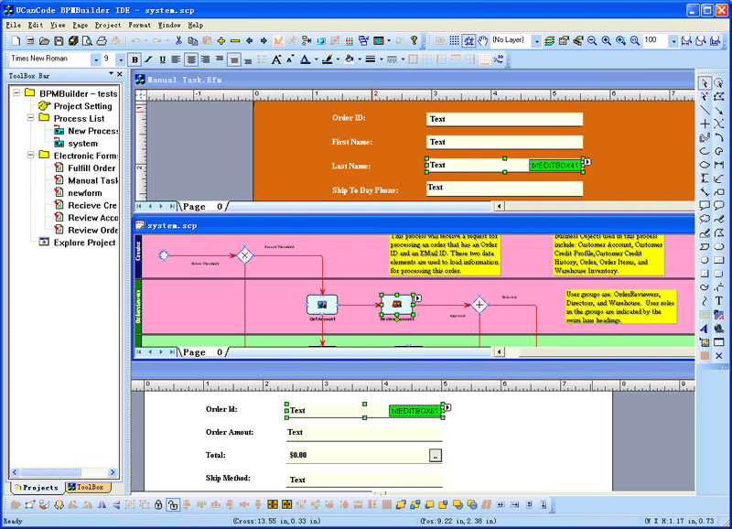
Task: Click the ellipsis button beside Total field
Action: [x=436, y=455]
